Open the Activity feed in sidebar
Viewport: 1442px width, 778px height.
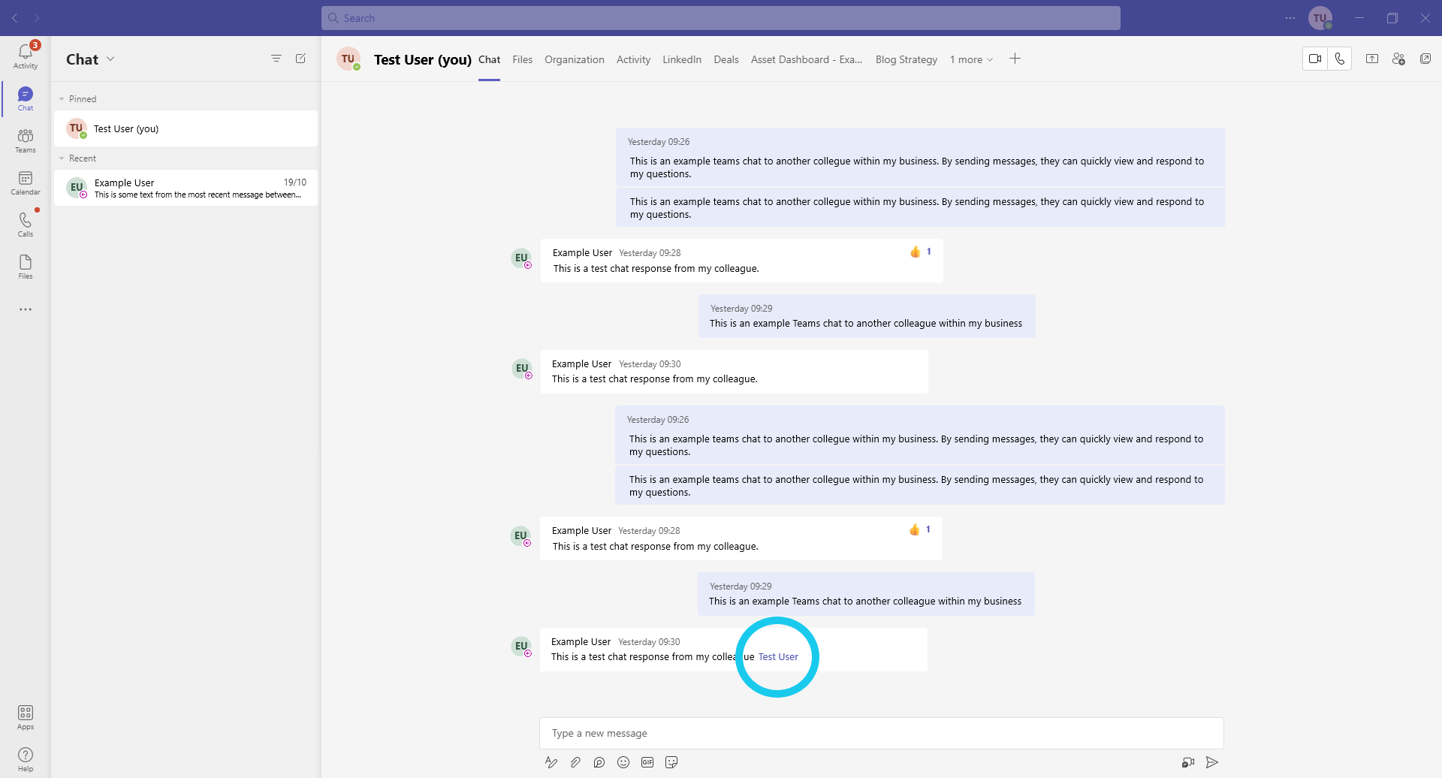point(26,56)
